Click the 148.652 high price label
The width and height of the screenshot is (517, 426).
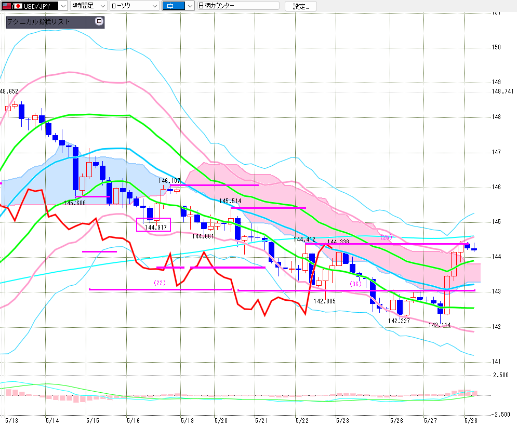click(9, 91)
